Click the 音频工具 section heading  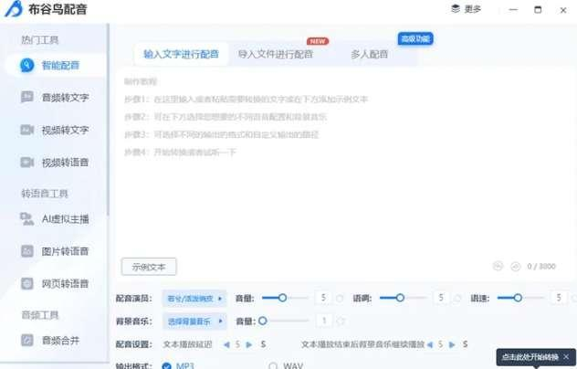click(40, 315)
